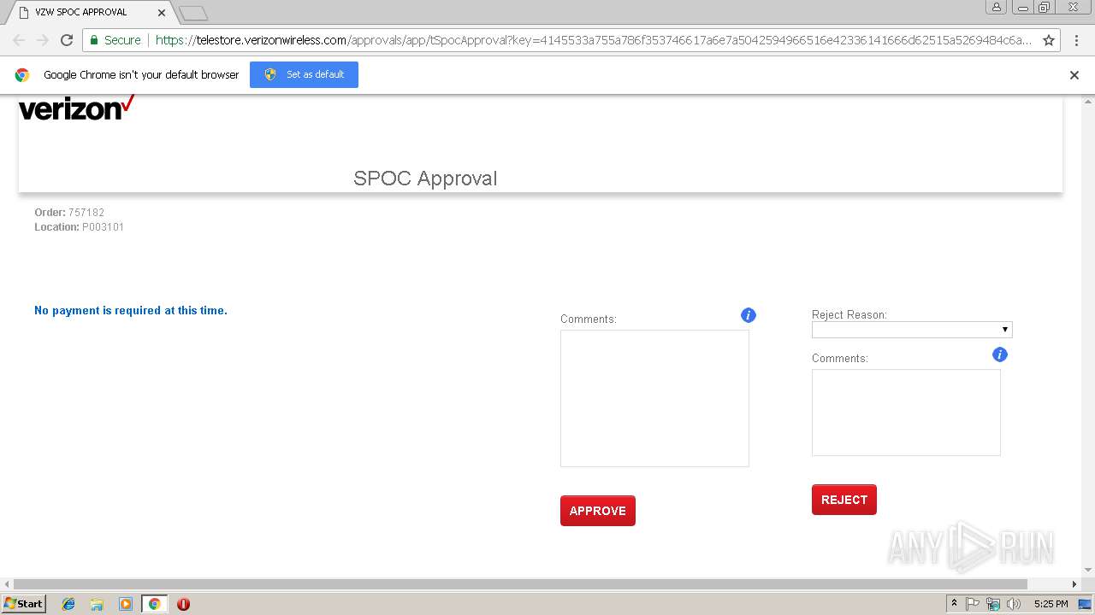Launch Internet Explorer from the taskbar
The image size is (1095, 615).
[x=68, y=604]
